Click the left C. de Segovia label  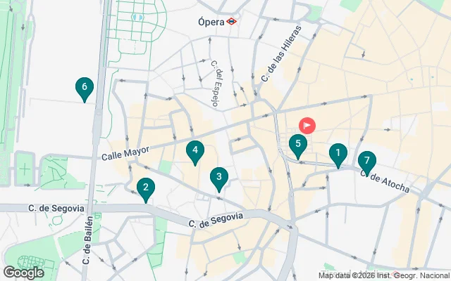point(56,209)
